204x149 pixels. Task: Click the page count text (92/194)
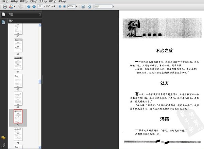tap(50, 6)
